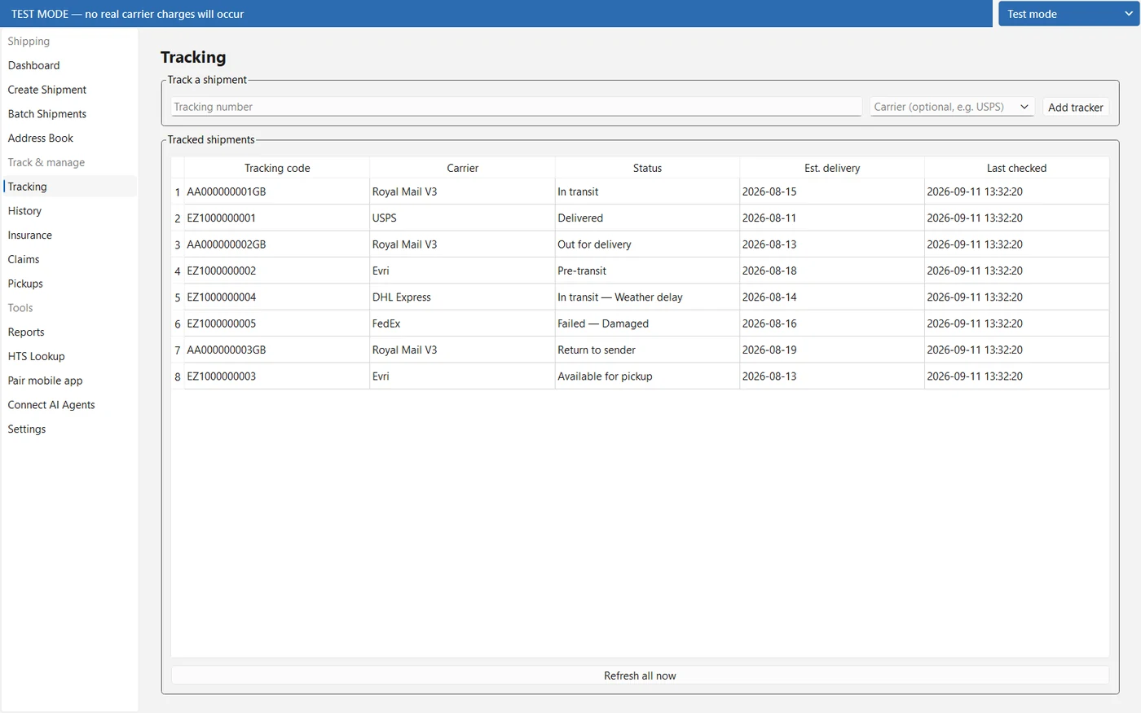Image resolution: width=1141 pixels, height=713 pixels.
Task: Select tracking code EZ1000000001
Action: (x=277, y=218)
